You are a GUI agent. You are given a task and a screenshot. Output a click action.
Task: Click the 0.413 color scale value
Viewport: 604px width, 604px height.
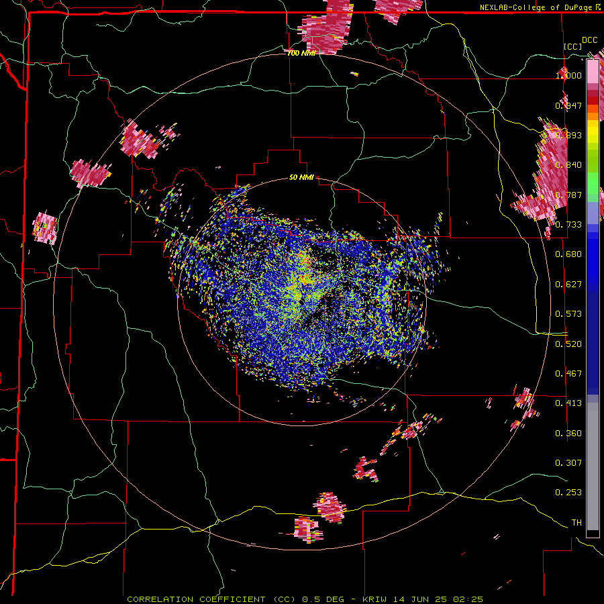coord(568,403)
